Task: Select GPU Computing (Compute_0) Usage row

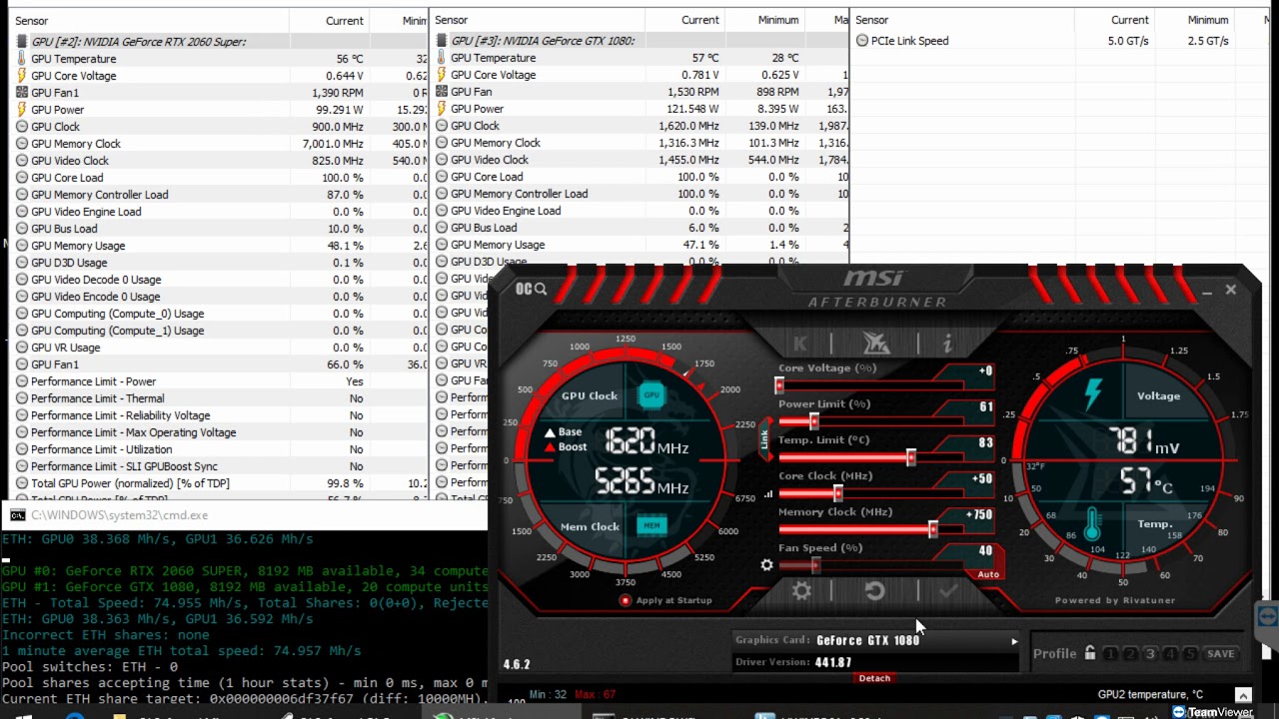Action: pos(219,314)
